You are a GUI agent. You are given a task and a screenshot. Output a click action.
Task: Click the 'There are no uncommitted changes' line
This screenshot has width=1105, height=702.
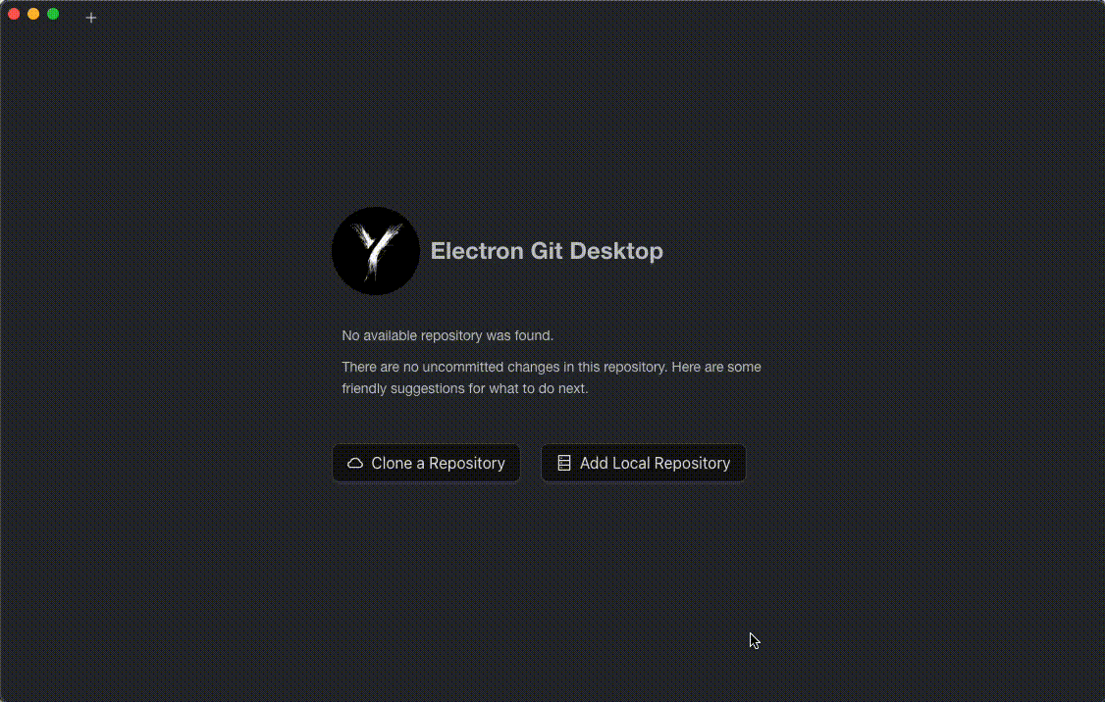point(552,367)
